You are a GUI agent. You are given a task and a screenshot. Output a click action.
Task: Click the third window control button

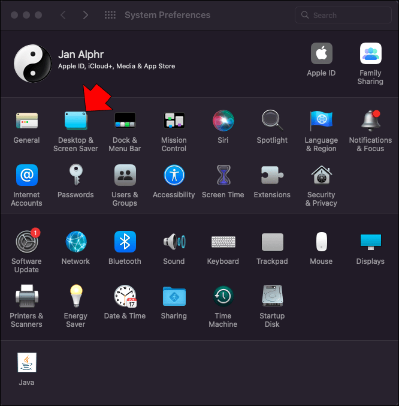coord(38,15)
